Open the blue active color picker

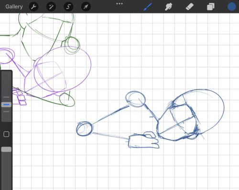(232, 7)
